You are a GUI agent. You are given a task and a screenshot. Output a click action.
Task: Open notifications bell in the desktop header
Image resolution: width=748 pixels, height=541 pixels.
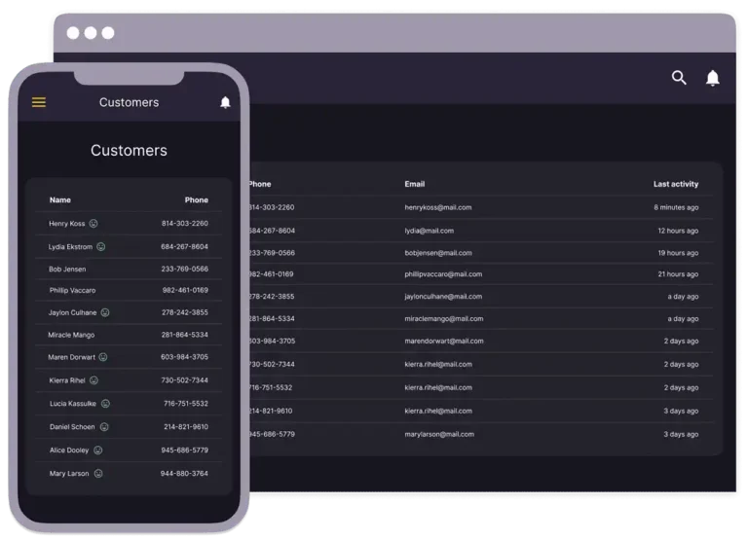(713, 78)
